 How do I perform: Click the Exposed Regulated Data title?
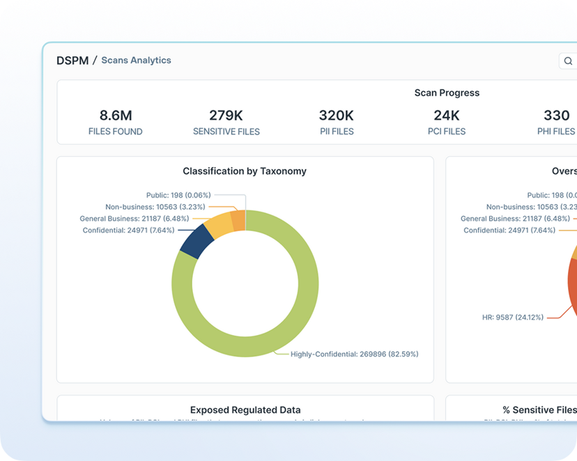245,410
